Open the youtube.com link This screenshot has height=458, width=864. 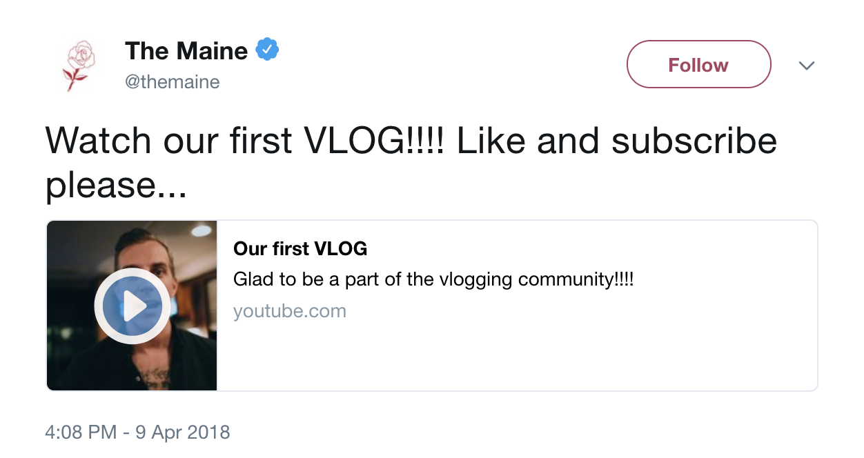(290, 311)
